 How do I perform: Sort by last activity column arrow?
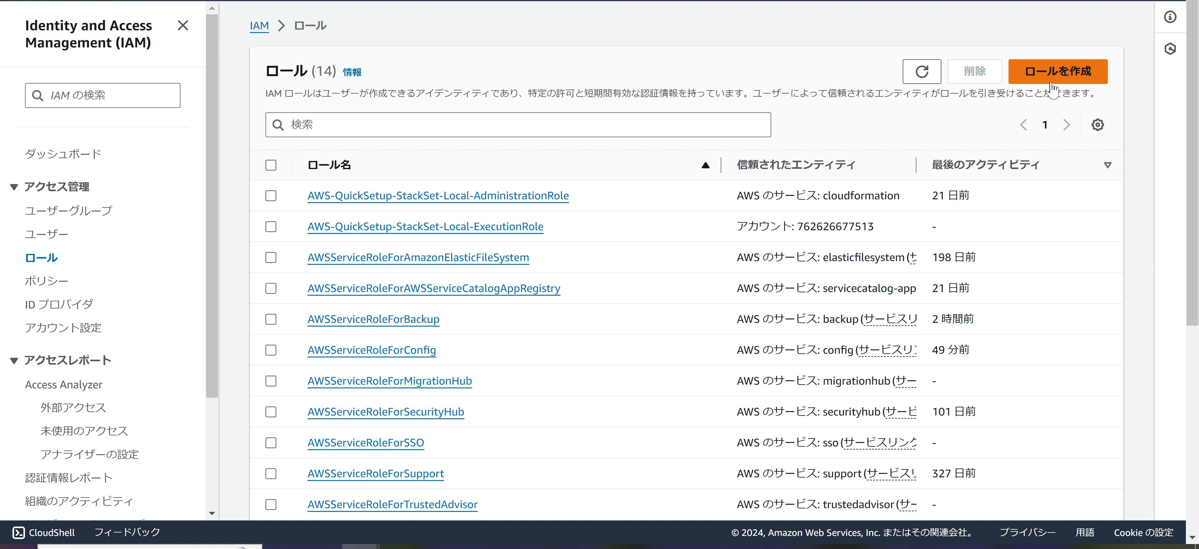[1108, 165]
